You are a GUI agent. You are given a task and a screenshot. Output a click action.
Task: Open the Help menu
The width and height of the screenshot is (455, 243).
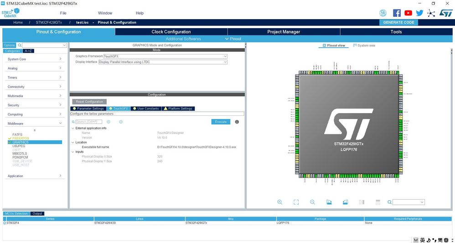[140, 13]
